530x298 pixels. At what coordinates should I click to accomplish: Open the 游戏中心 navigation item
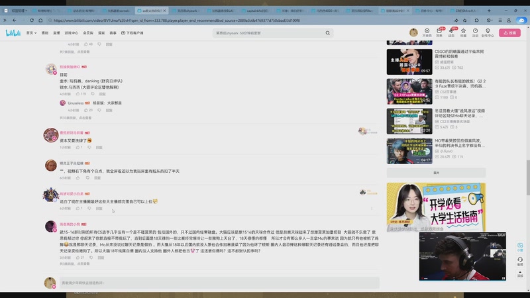point(72,33)
